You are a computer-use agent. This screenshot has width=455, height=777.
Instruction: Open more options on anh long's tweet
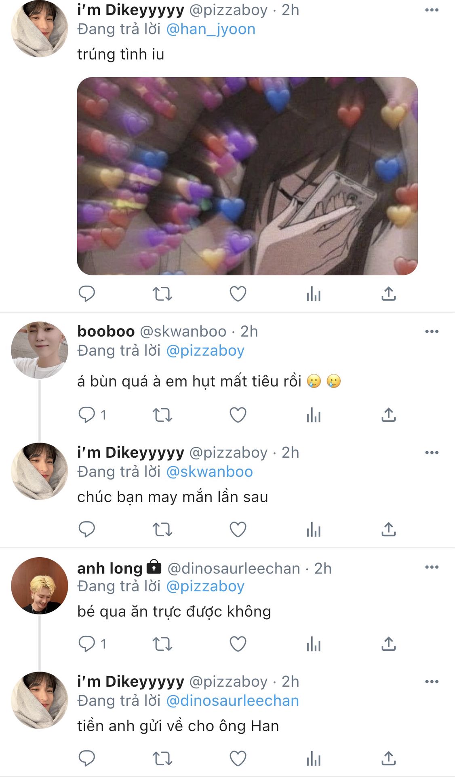(x=432, y=567)
